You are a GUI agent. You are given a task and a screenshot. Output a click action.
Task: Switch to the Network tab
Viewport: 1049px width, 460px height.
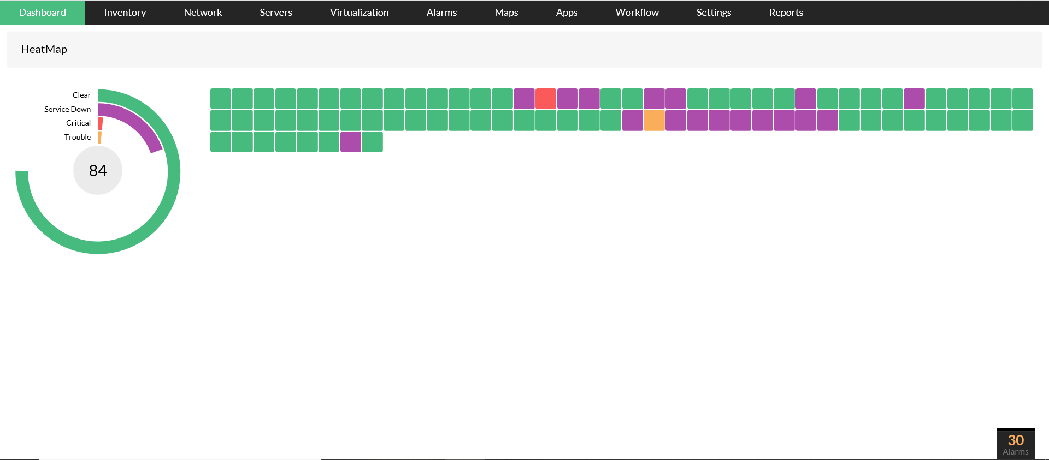pos(203,13)
